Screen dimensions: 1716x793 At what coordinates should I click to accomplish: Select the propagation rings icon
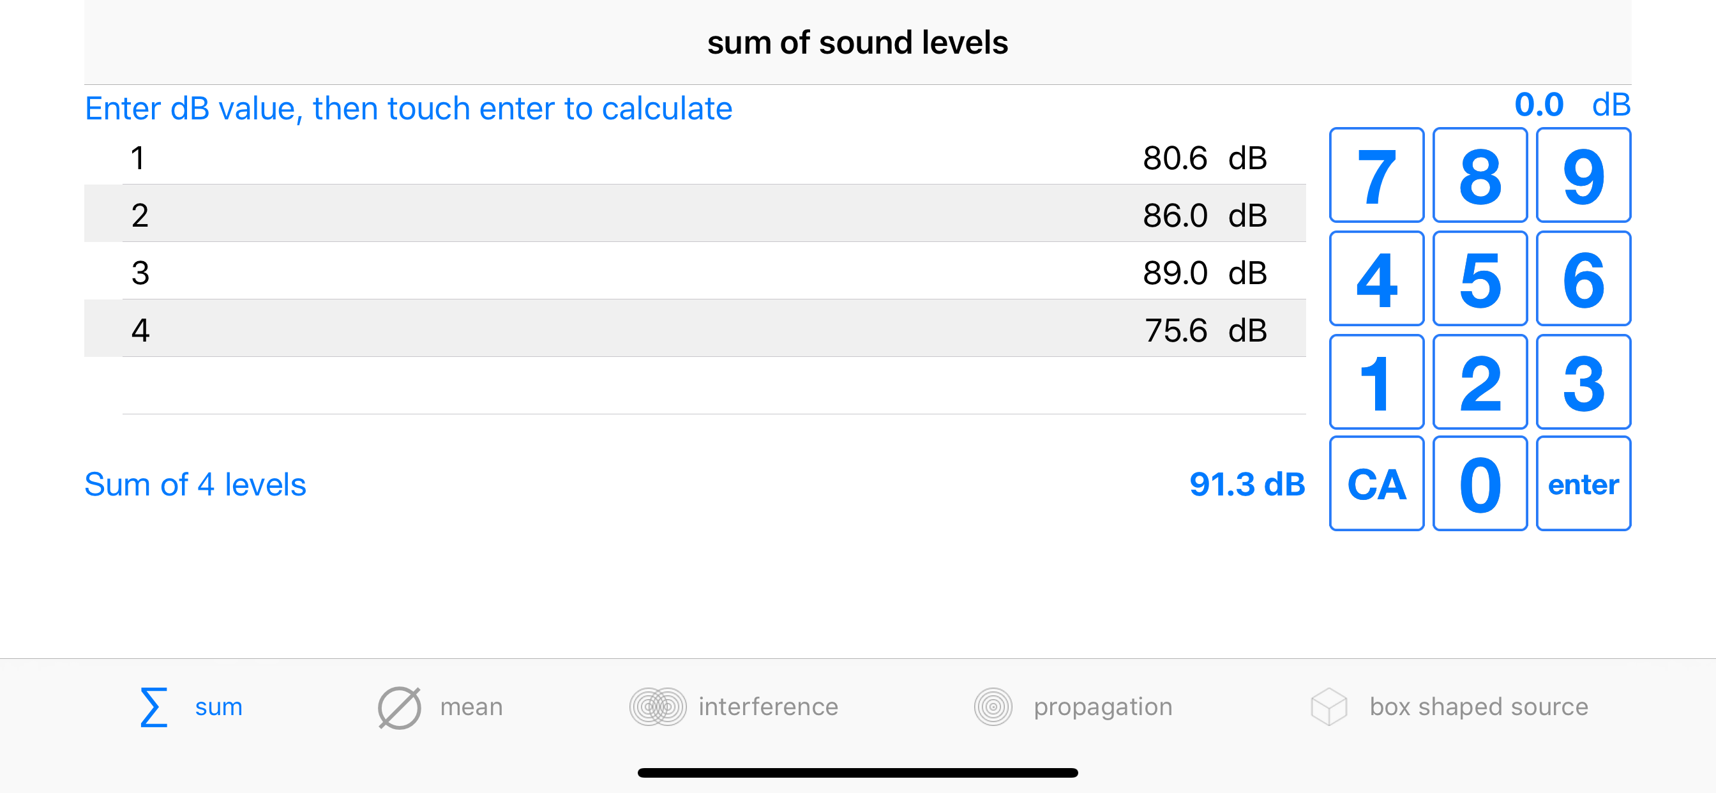[993, 706]
